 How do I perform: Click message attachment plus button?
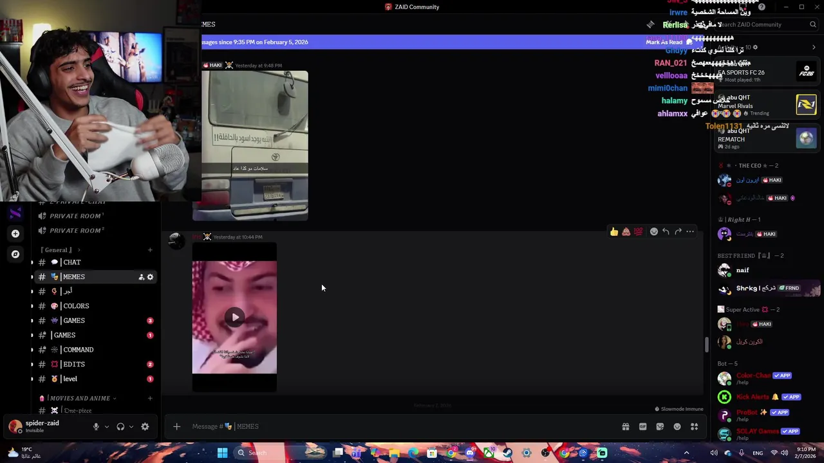176,426
